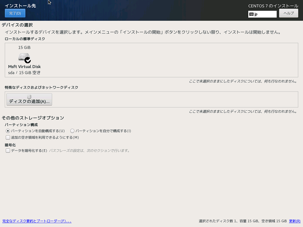Click the ディスクの追加(A)... button

tap(29, 100)
